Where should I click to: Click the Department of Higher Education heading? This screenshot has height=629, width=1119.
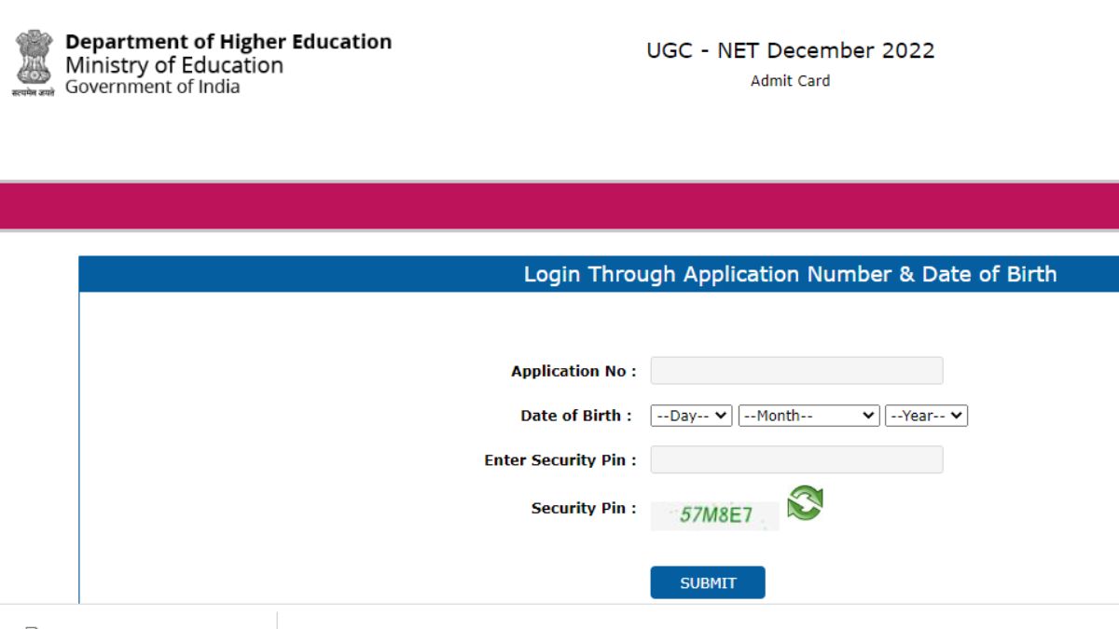coord(228,42)
